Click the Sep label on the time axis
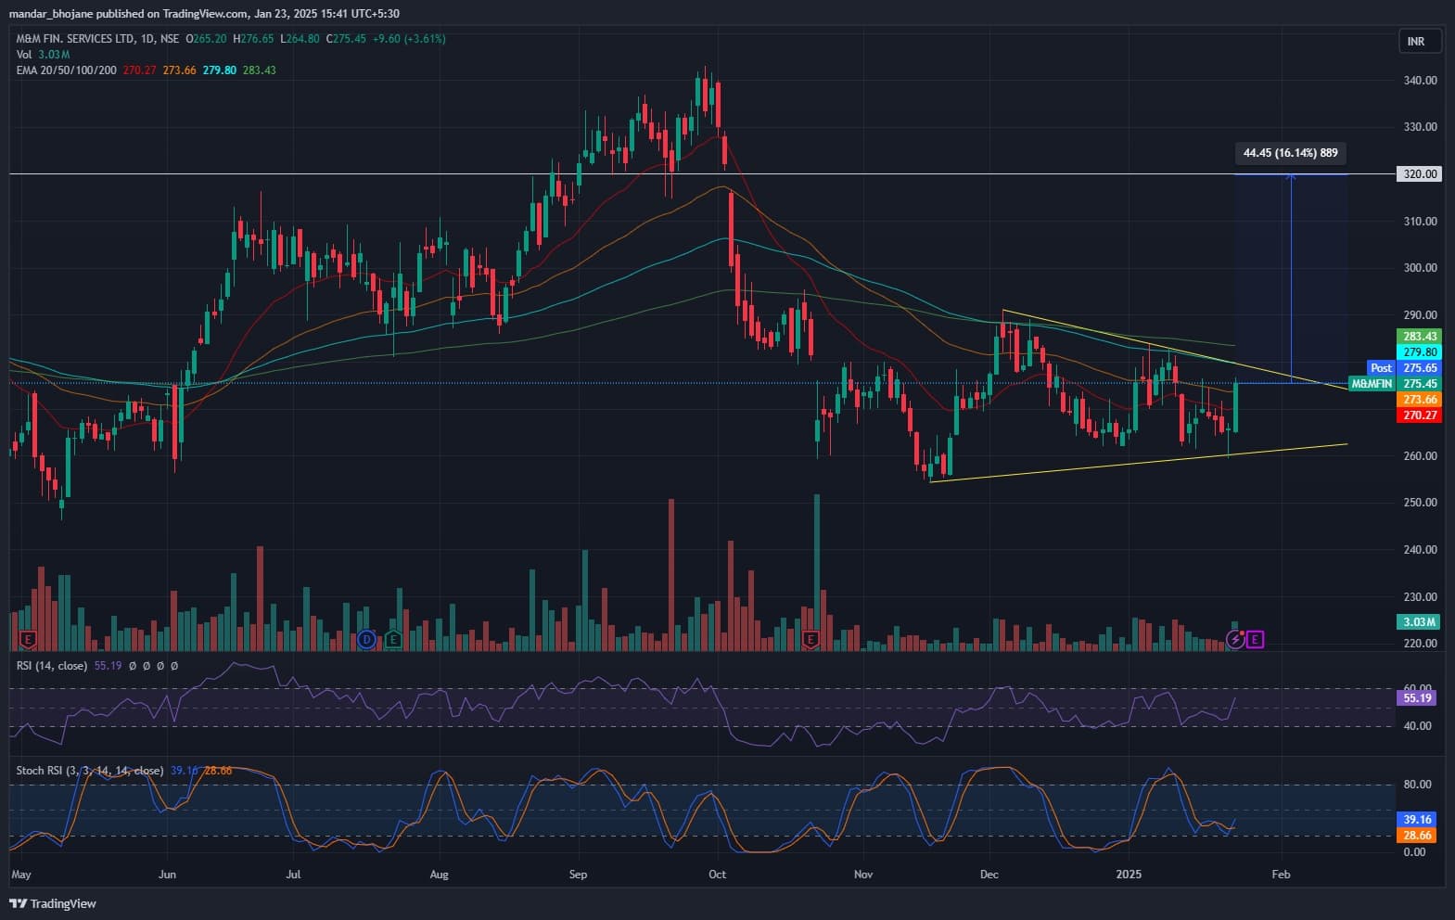 [x=578, y=875]
